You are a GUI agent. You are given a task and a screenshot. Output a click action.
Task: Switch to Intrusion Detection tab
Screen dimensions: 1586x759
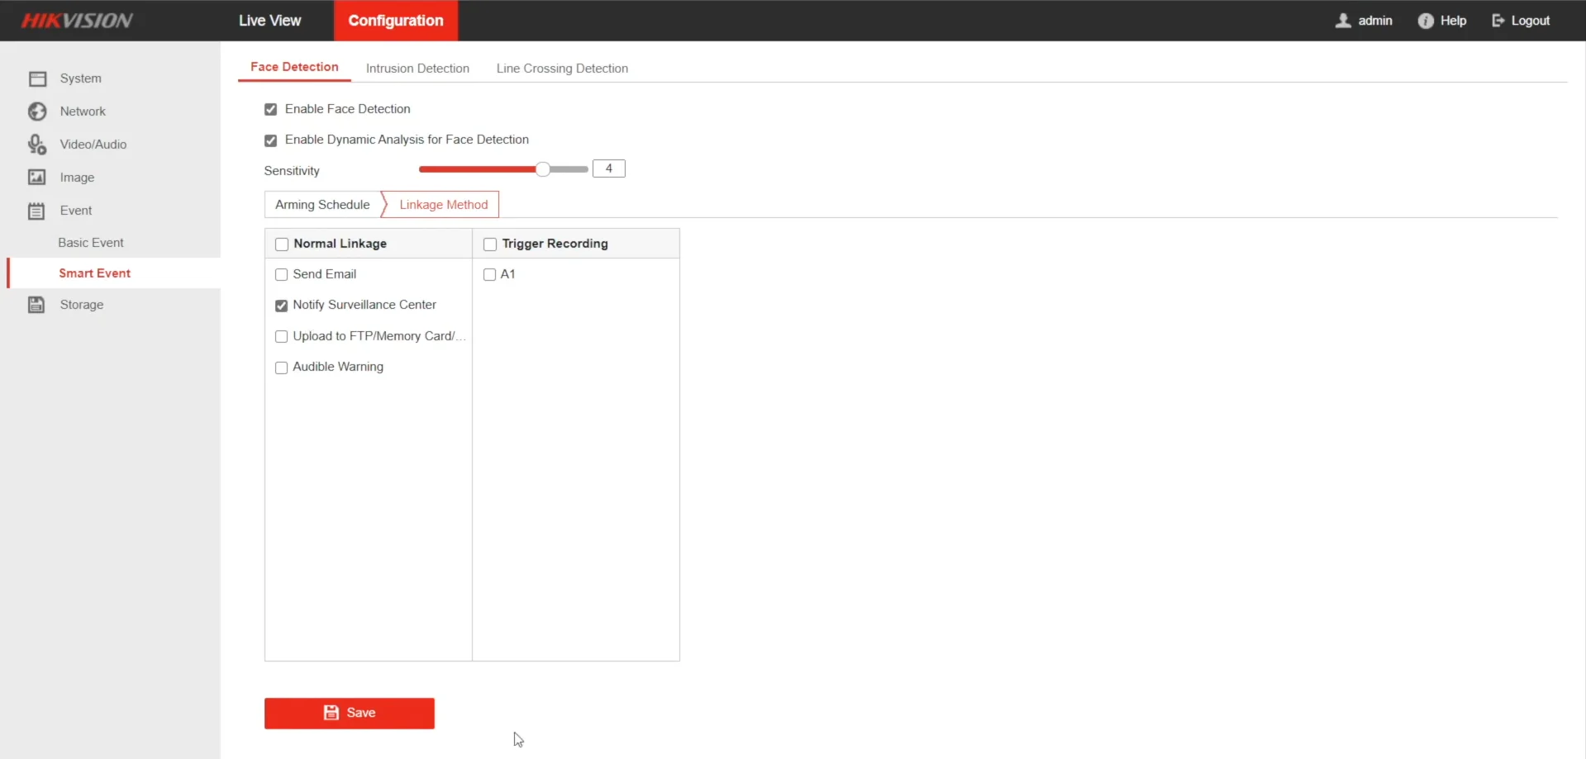click(417, 69)
